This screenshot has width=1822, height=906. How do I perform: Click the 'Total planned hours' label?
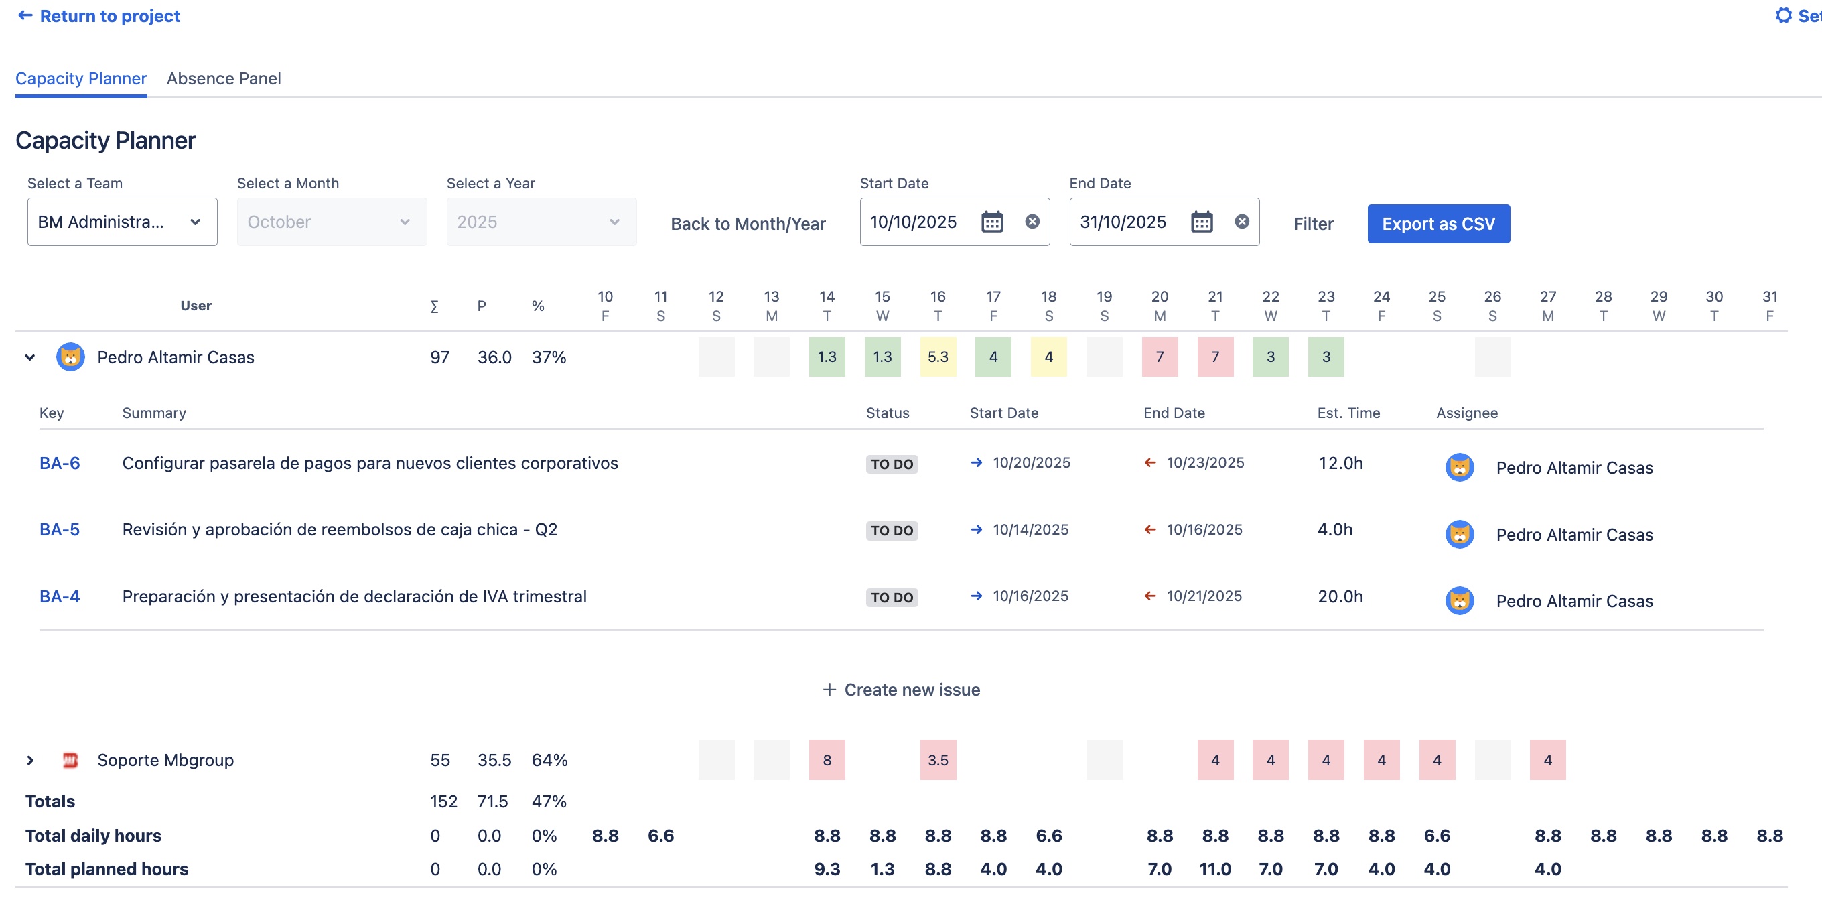[107, 869]
